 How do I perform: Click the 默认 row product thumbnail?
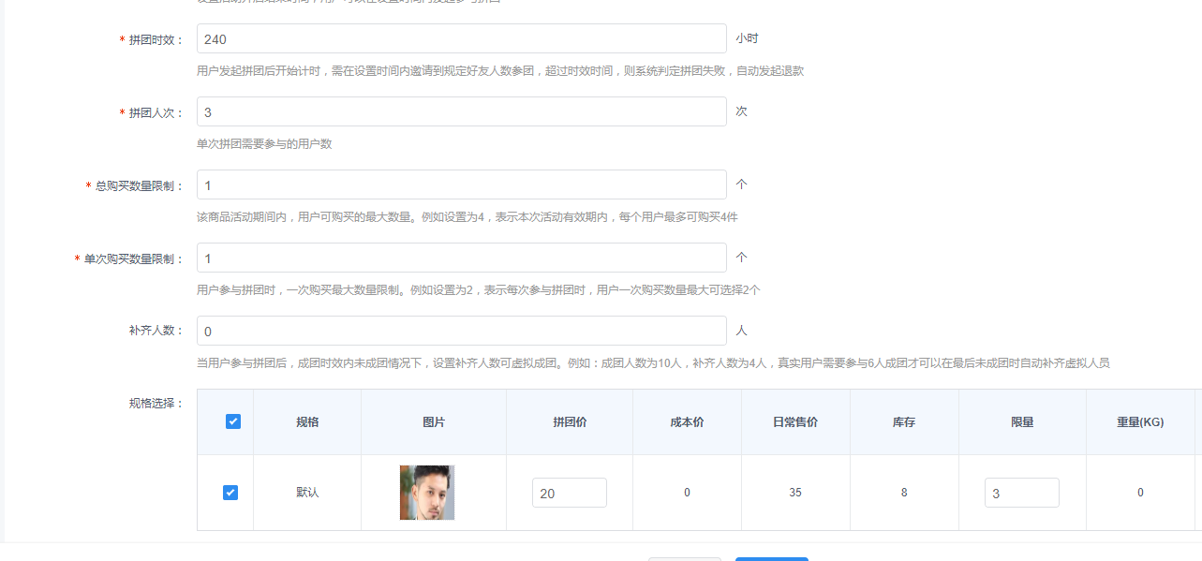coord(427,493)
